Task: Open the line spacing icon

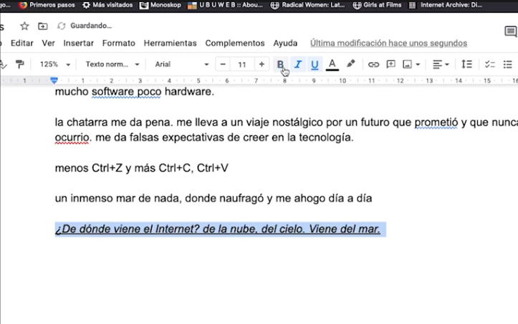Action: (x=466, y=64)
